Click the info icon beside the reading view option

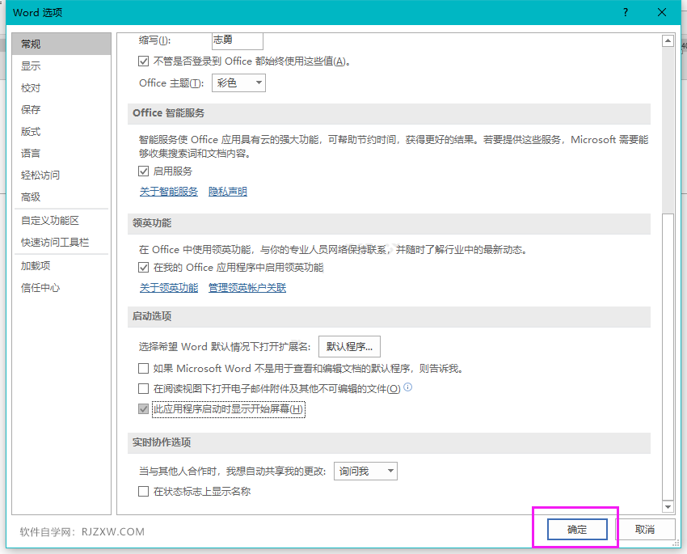click(x=407, y=387)
